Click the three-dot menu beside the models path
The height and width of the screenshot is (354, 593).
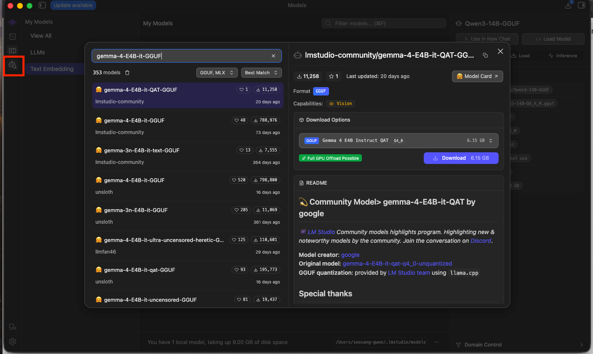pos(437,342)
